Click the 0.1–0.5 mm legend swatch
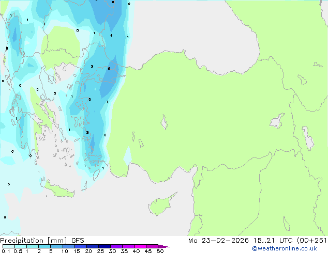The height and width of the screenshot is (253, 328). (9, 246)
